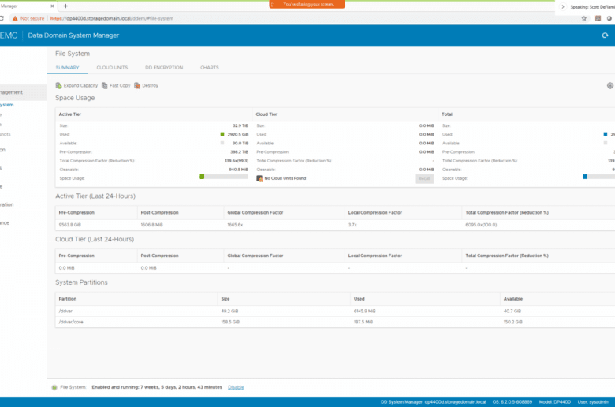
Task: Open the DD Encryption tab
Action: 164,68
